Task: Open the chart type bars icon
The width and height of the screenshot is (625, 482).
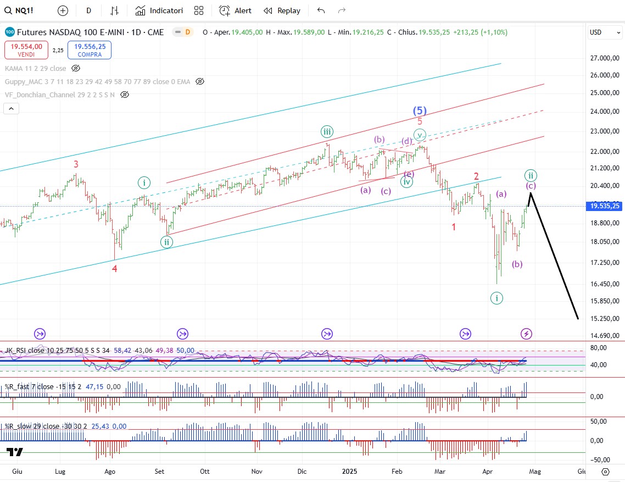Action: coord(114,11)
